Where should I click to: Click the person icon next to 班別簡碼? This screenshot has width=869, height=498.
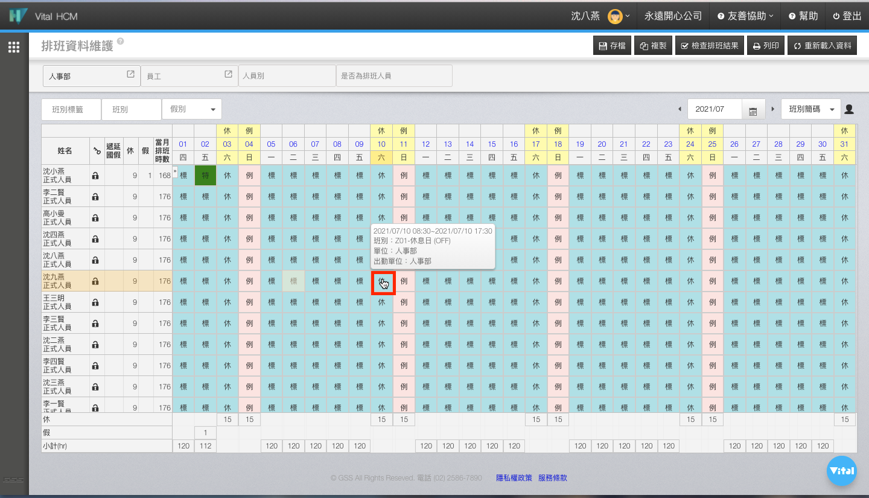(849, 109)
